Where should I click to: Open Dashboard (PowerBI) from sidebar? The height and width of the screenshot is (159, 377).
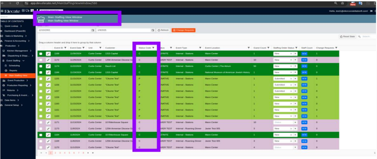15,31
